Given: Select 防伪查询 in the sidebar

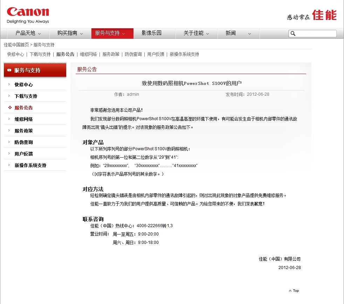Looking at the screenshot, I should (23, 142).
